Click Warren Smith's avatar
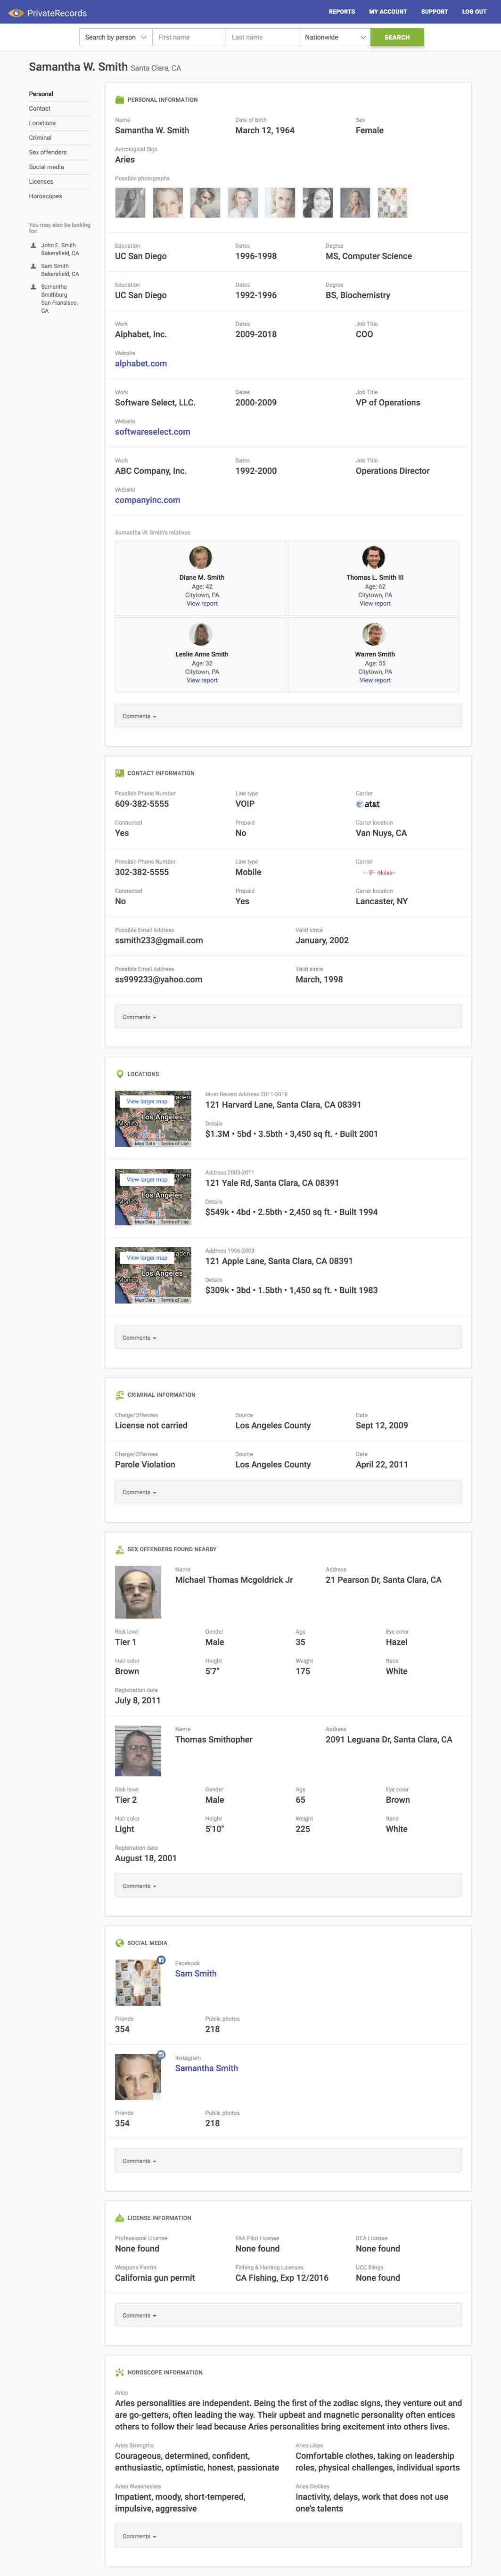 point(374,634)
